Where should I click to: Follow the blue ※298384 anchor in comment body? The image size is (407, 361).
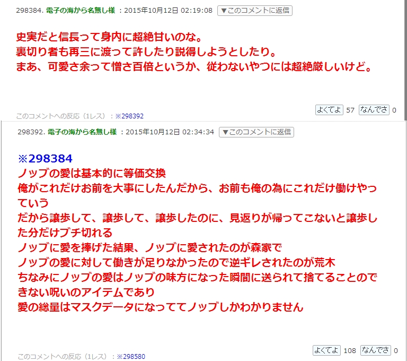[x=45, y=159]
